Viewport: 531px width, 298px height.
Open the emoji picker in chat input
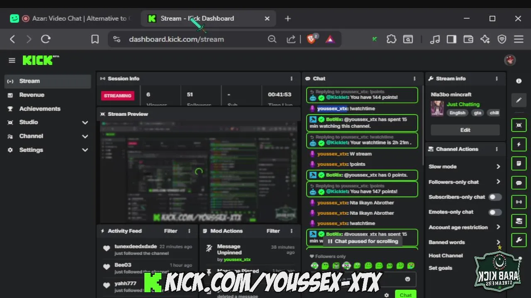coord(407,279)
